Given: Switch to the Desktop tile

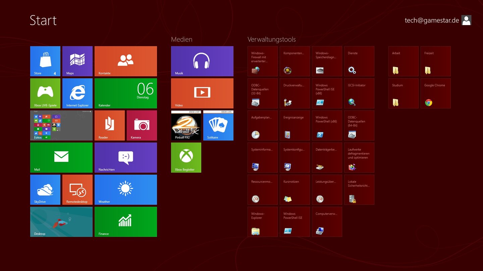Looking at the screenshot, I should (x=61, y=222).
